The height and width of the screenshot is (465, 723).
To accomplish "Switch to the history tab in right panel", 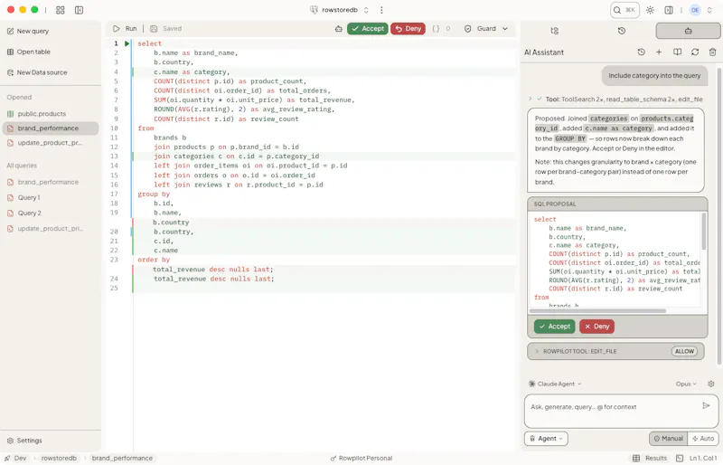I will [621, 31].
